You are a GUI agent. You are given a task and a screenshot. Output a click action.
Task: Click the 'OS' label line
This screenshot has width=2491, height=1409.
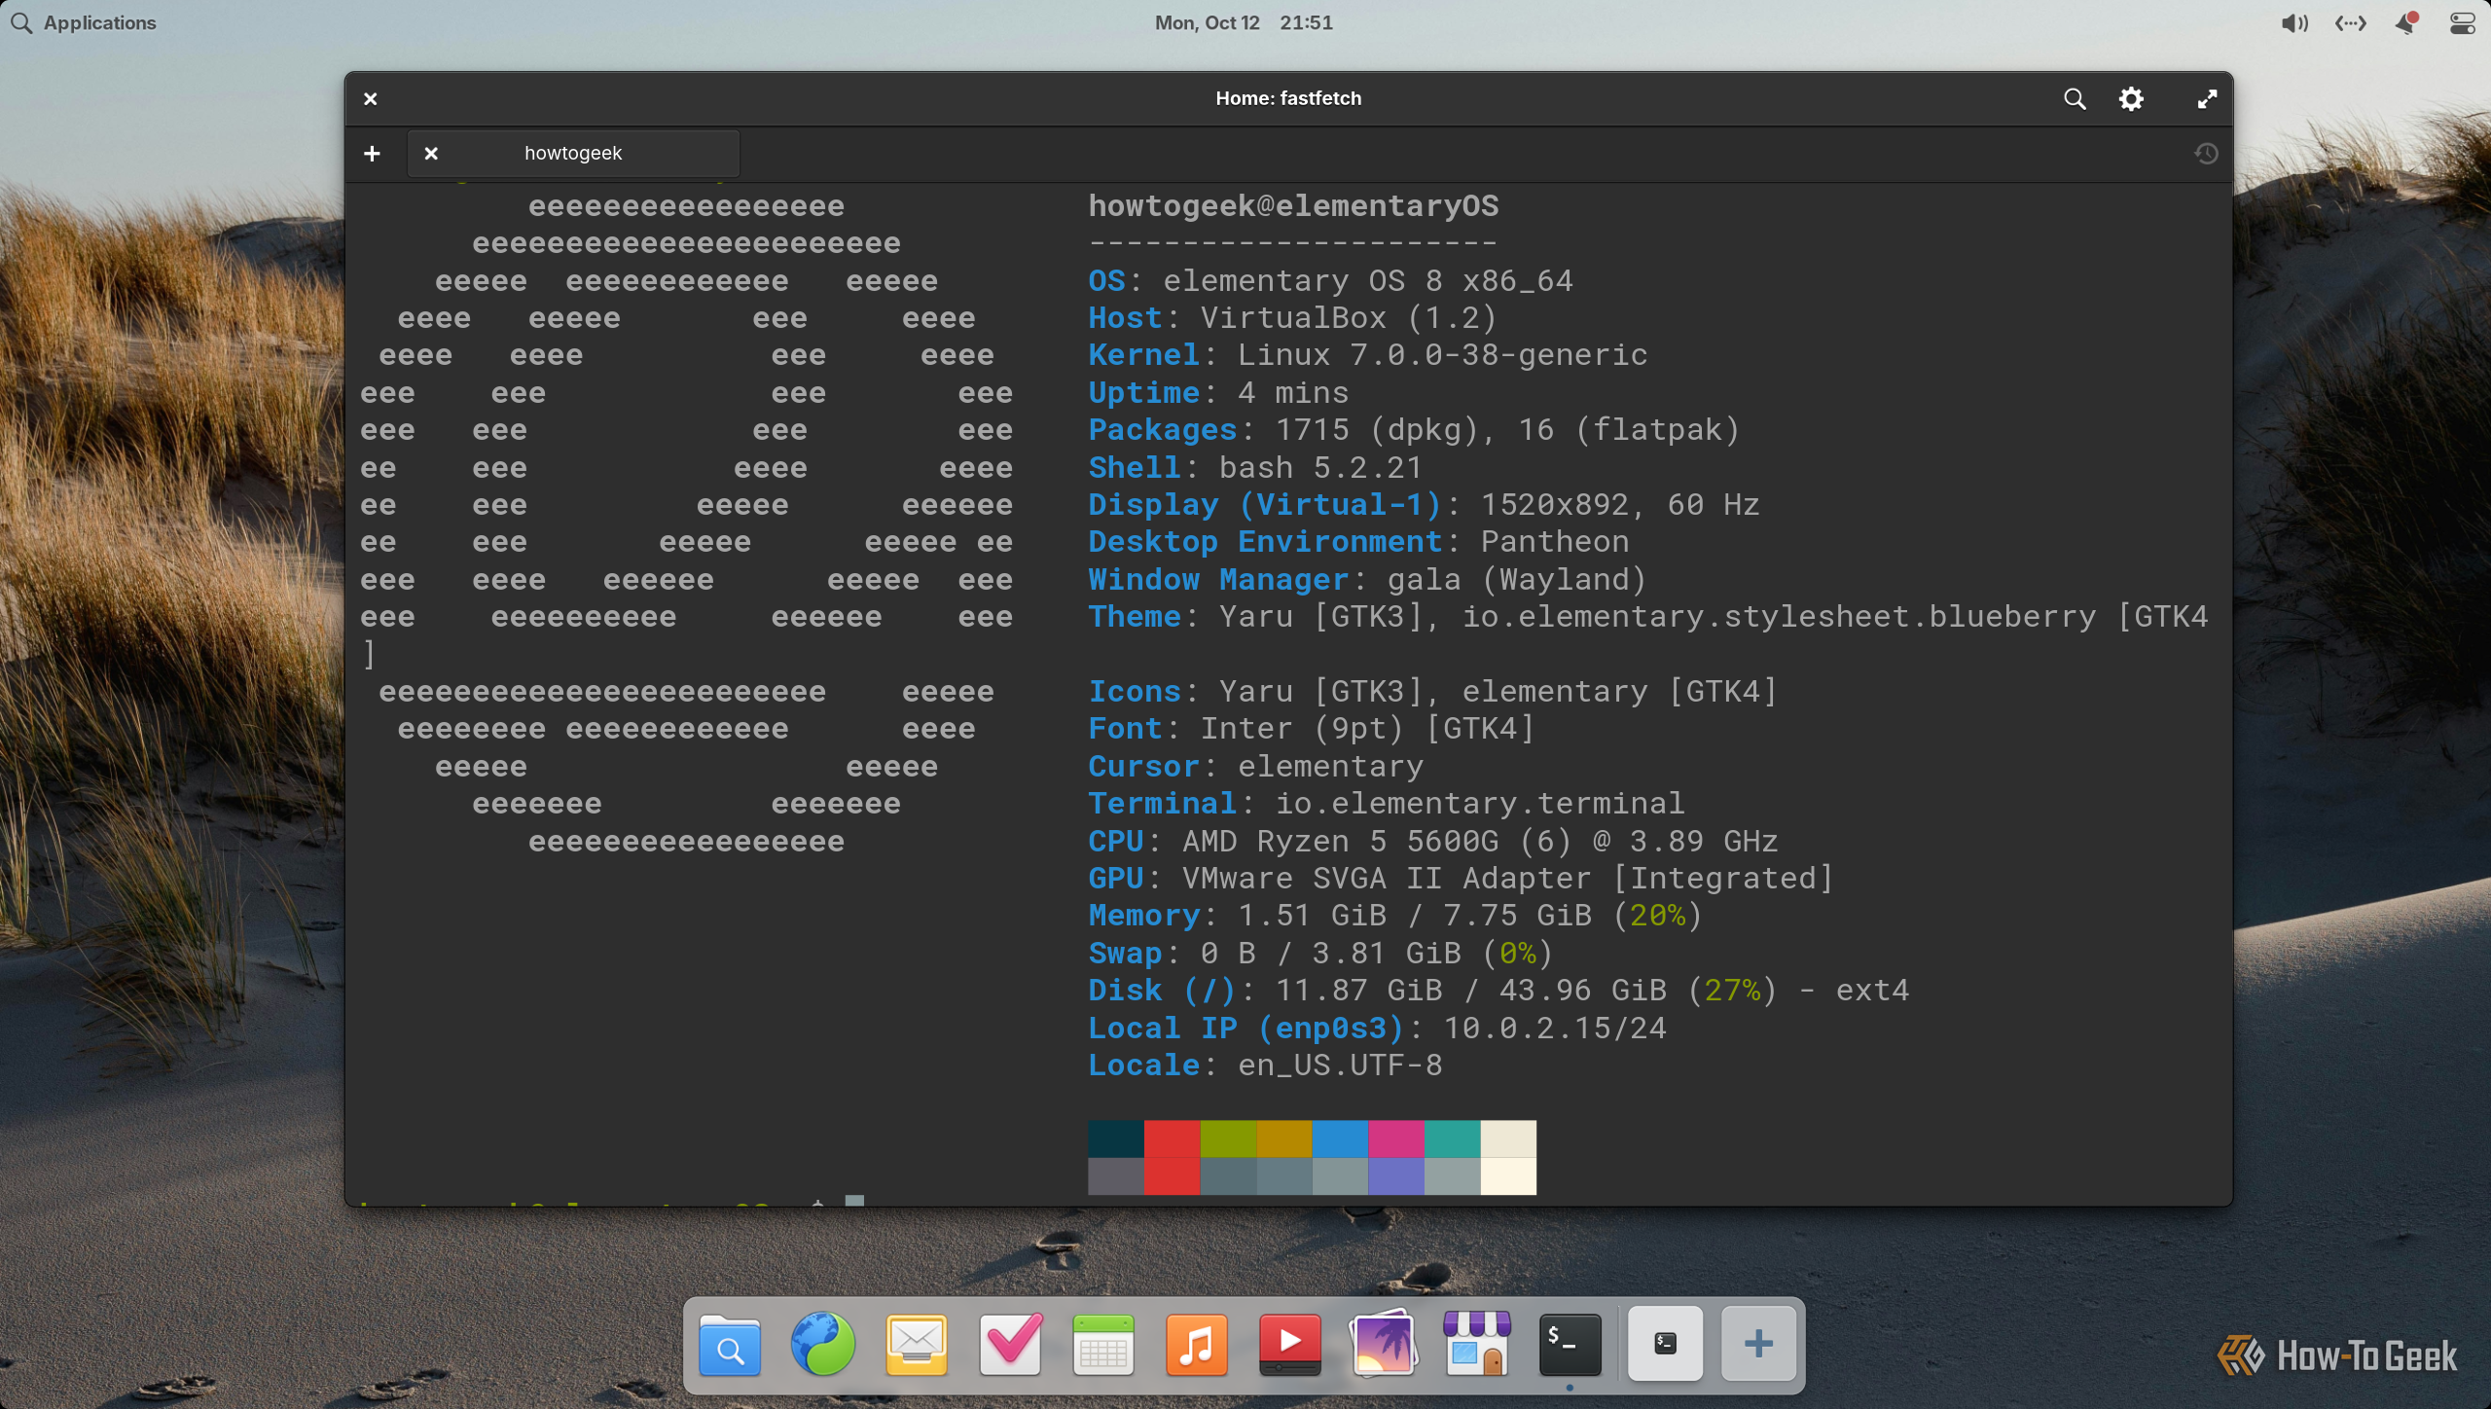click(1106, 281)
